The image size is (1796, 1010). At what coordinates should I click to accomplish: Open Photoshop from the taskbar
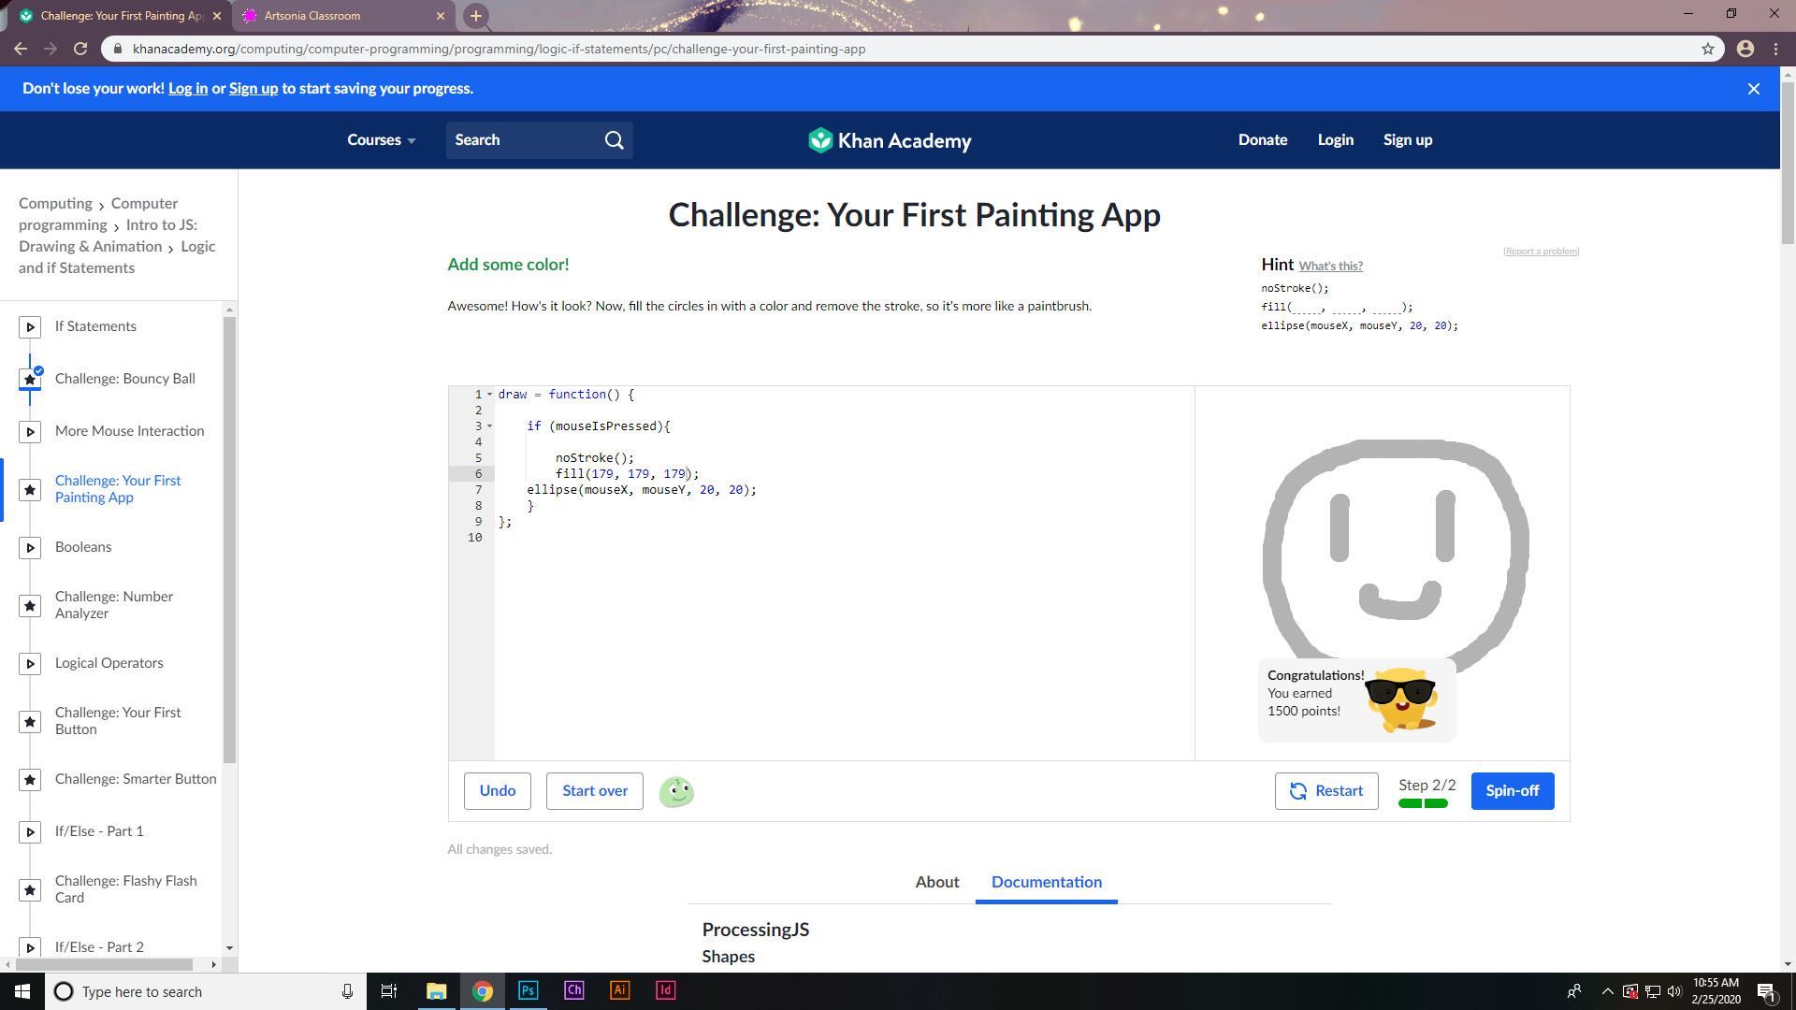click(528, 990)
